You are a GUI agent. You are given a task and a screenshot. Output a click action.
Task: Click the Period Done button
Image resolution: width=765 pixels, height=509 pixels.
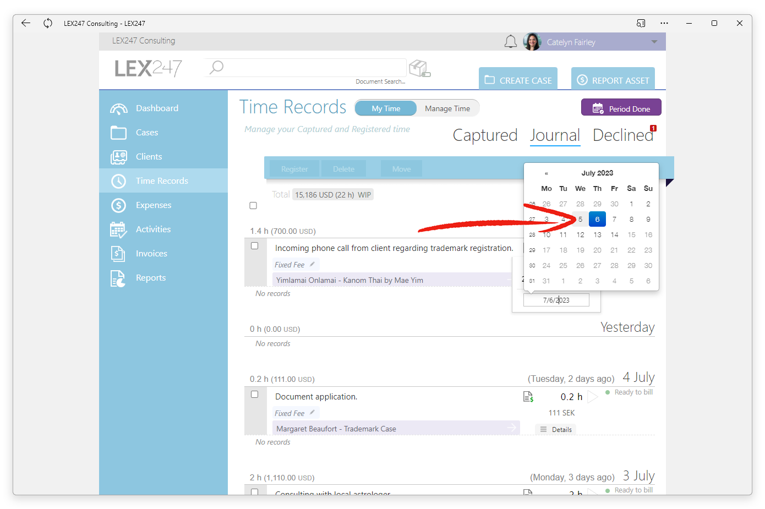[x=621, y=107]
